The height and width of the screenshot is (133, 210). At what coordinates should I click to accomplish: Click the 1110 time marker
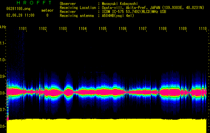tap(203, 28)
